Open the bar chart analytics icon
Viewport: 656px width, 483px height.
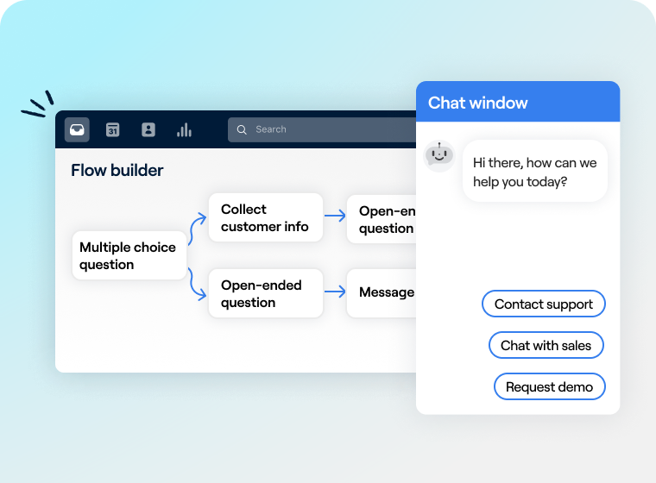pos(184,129)
